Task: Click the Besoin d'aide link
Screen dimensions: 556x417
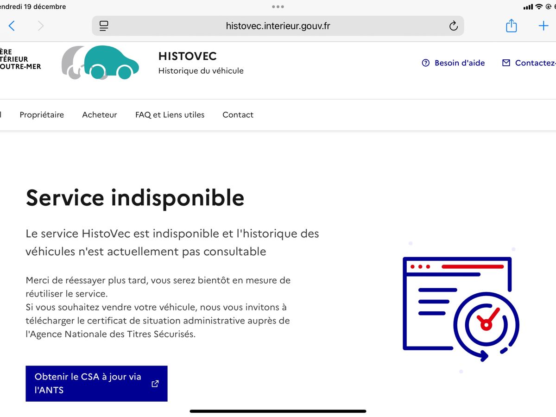Action: pyautogui.click(x=454, y=63)
